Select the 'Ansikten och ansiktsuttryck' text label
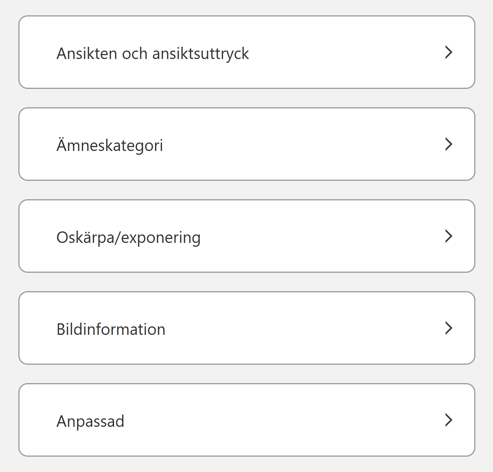The image size is (493, 472). click(x=152, y=54)
